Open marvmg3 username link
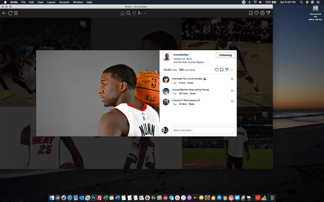Viewport: 324px width, 202px height. pos(177,79)
